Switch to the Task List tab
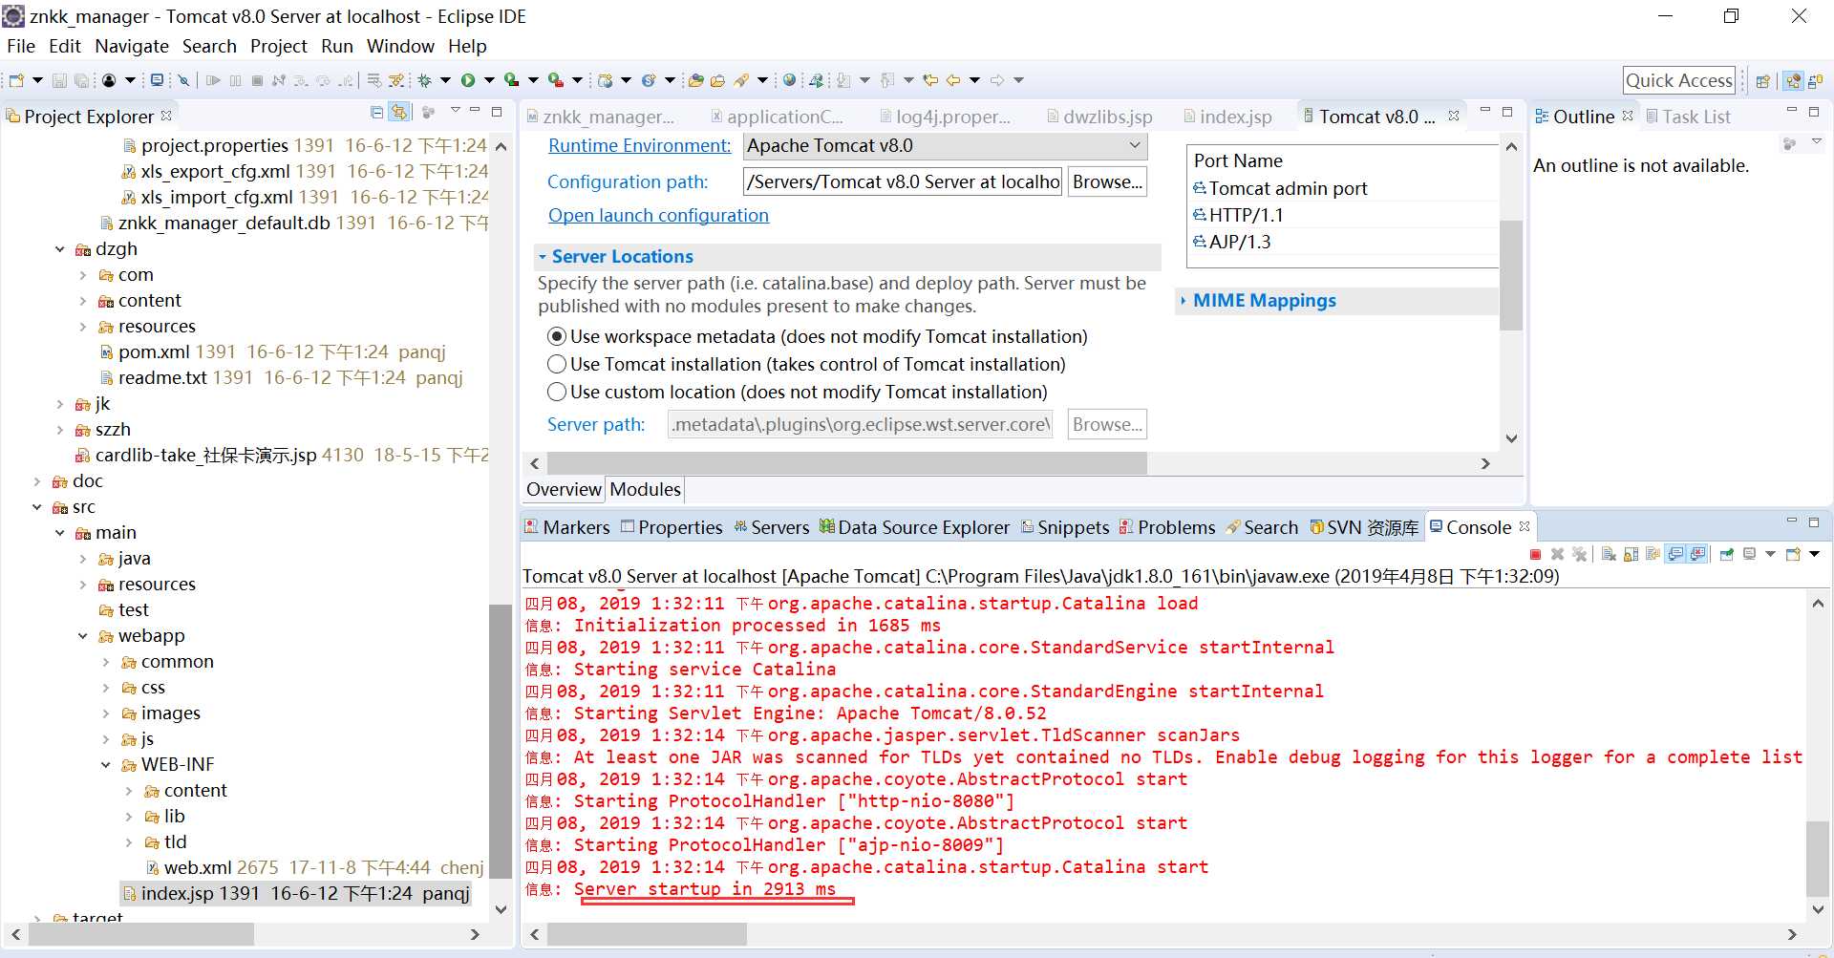 click(1687, 117)
